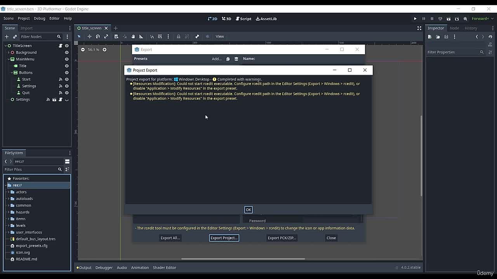The height and width of the screenshot is (279, 497).
Task: Toggle visibility of the Title node
Action: (66, 66)
